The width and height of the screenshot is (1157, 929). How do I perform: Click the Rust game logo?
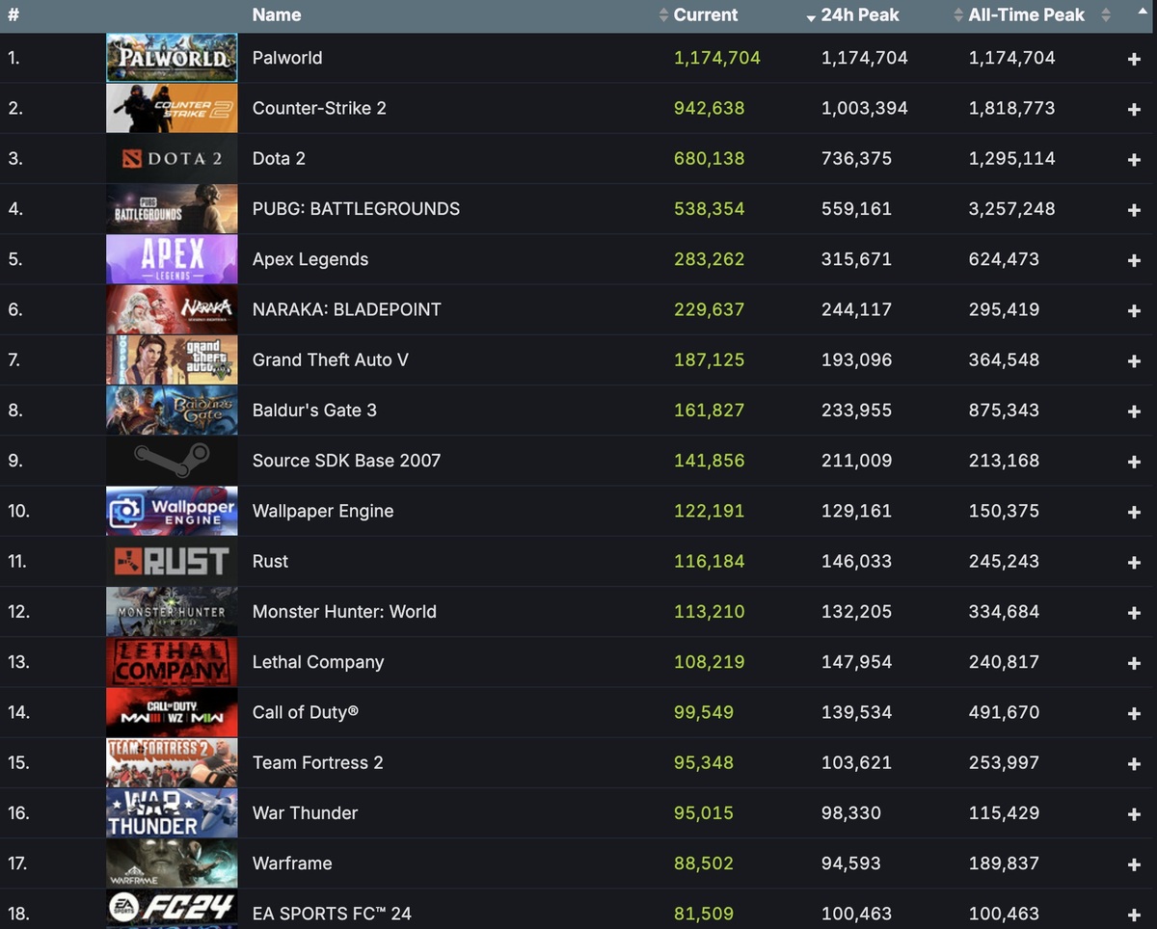tap(172, 562)
